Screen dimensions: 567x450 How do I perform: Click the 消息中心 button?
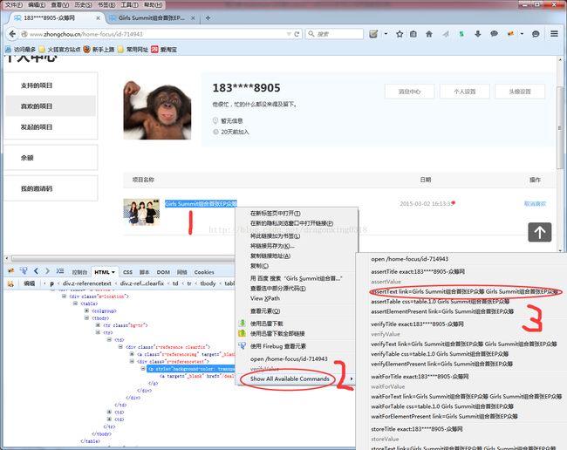[409, 92]
